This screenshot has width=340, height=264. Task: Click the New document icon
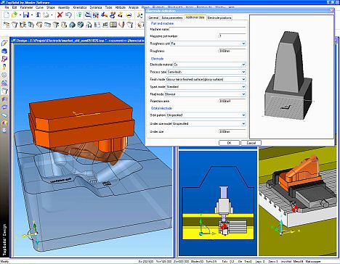pyautogui.click(x=7, y=15)
